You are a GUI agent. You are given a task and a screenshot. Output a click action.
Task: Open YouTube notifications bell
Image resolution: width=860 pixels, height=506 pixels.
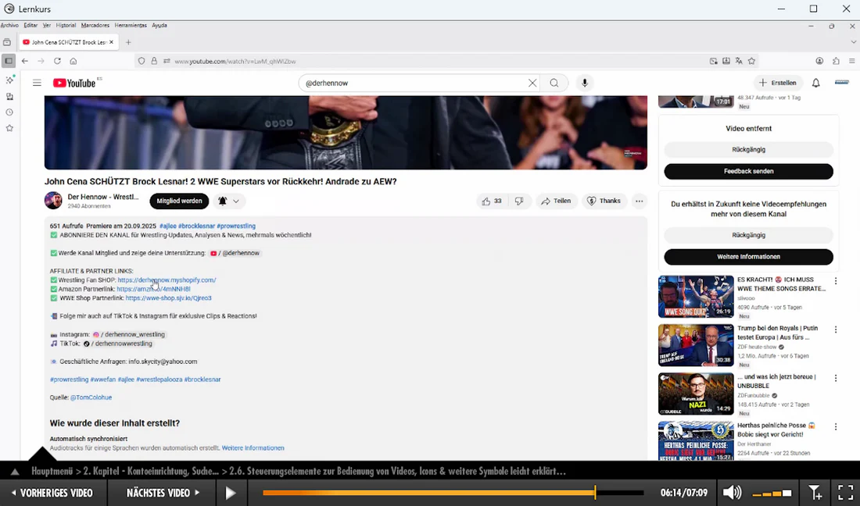click(814, 82)
